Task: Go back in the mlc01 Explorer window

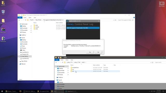Action: pyautogui.click(x=56, y=63)
